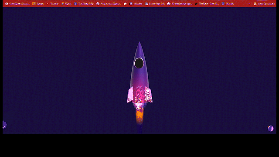This screenshot has width=279, height=157.
Task: Click the purple circular button at bottom left
Action: click(x=5, y=125)
